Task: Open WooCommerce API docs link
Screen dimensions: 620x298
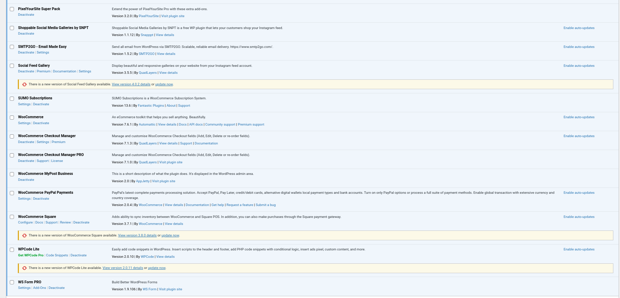Action: pos(196,125)
